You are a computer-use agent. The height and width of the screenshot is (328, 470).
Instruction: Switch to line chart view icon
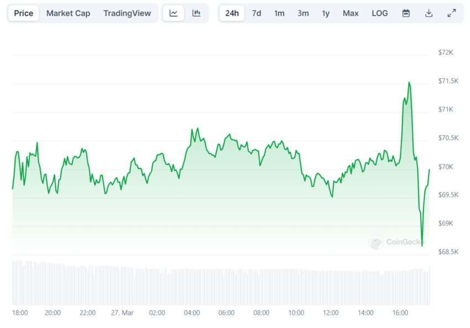[174, 13]
